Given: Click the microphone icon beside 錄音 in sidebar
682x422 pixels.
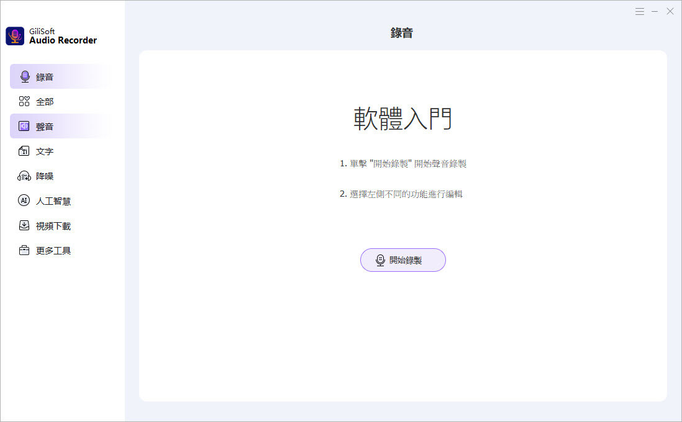Looking at the screenshot, I should coord(25,76).
